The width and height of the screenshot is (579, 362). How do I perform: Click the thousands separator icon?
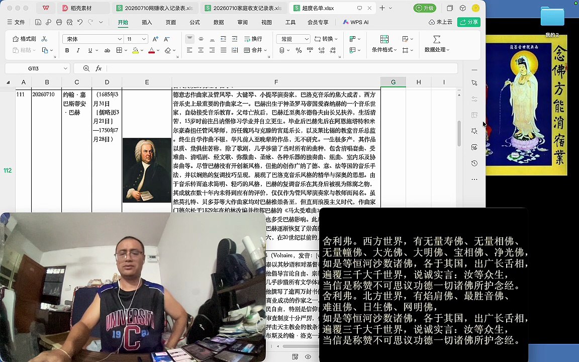pyautogui.click(x=310, y=50)
